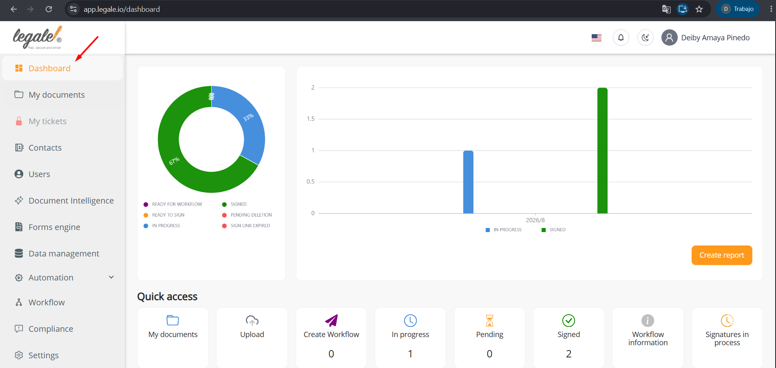Screen dimensions: 776x368
Task: Open Pending hourglass icon
Action: point(489,321)
